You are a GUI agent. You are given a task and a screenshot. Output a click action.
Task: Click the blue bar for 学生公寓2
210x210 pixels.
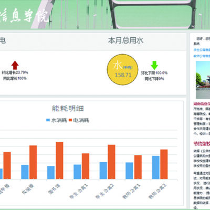(x=103, y=171)
